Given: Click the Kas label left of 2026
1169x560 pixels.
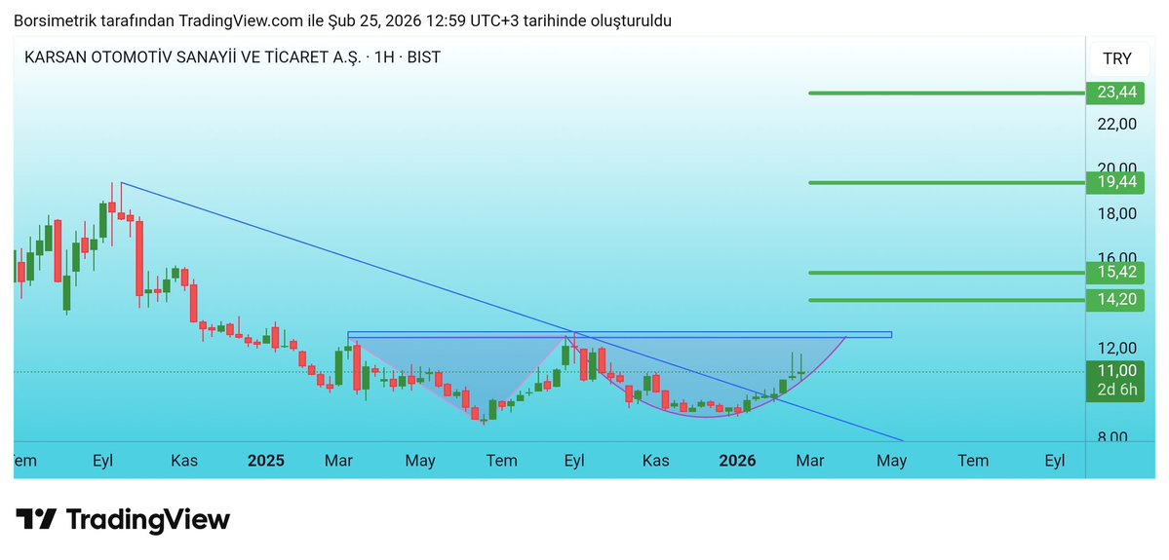Looking at the screenshot, I should click(656, 461).
